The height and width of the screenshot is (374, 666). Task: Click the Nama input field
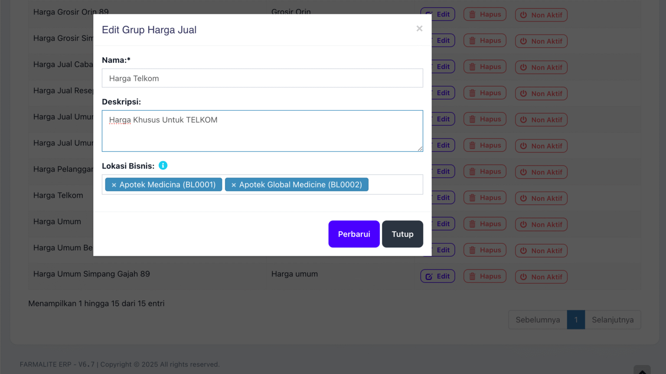click(262, 78)
